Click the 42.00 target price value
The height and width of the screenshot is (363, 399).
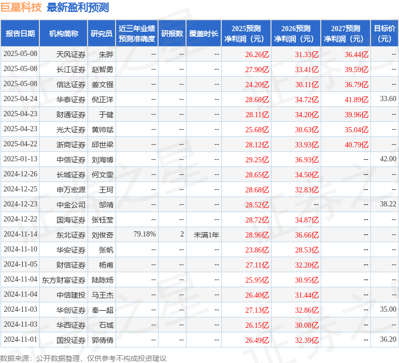388,159
